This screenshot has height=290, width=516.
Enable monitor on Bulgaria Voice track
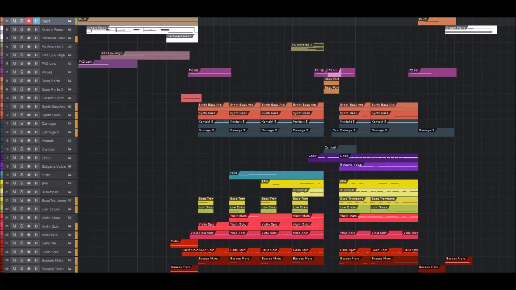36,166
